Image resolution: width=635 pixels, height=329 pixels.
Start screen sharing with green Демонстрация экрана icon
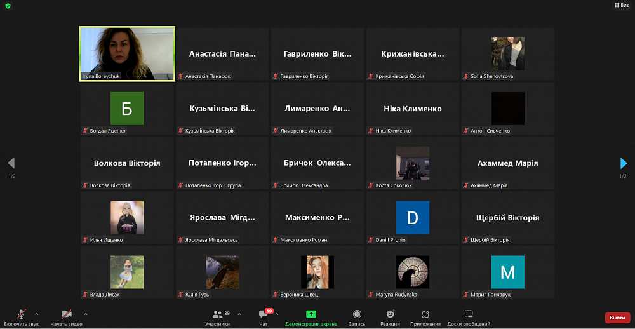pyautogui.click(x=311, y=314)
